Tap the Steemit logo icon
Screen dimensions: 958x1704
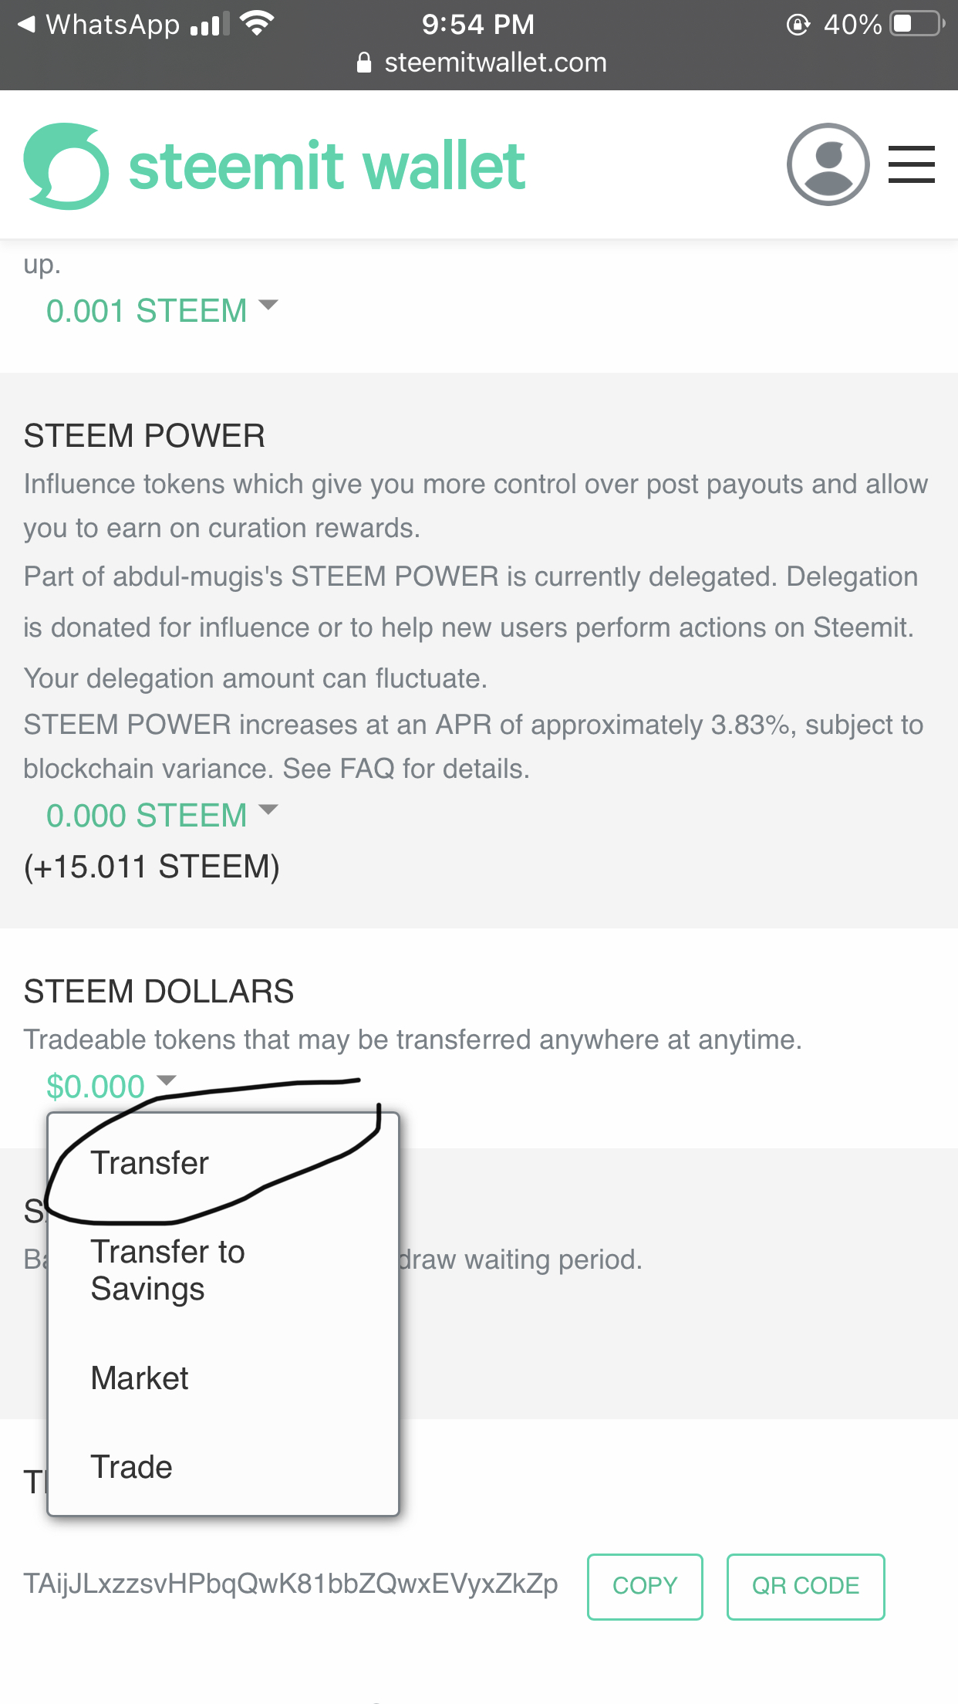click(66, 166)
